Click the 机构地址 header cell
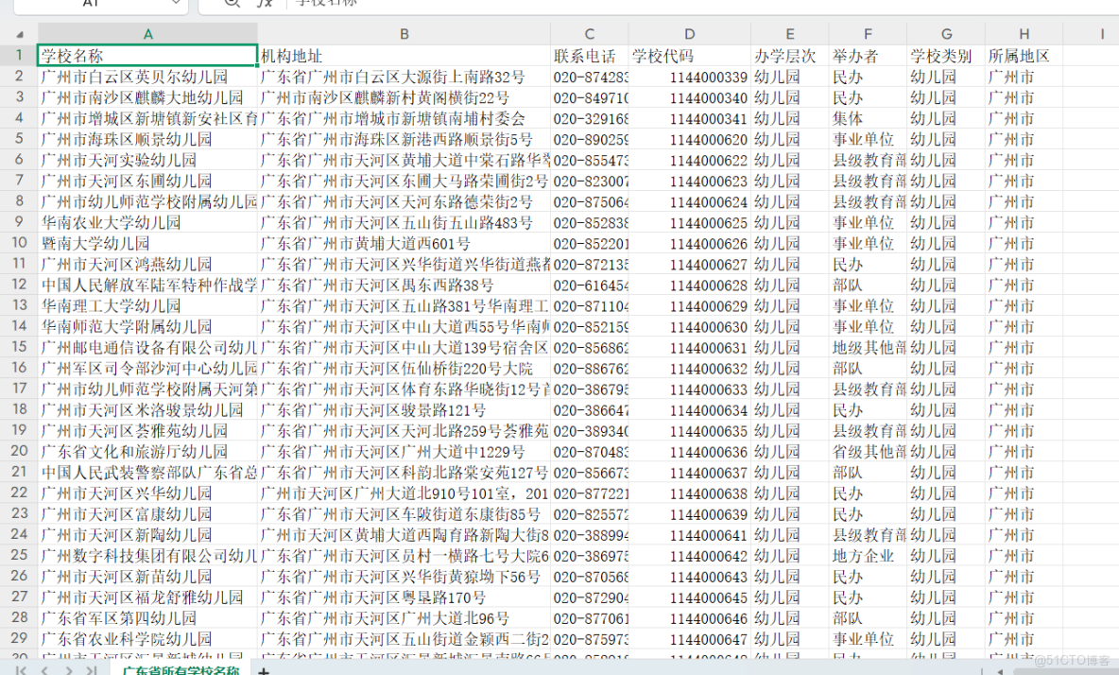Image resolution: width=1119 pixels, height=675 pixels. [404, 56]
